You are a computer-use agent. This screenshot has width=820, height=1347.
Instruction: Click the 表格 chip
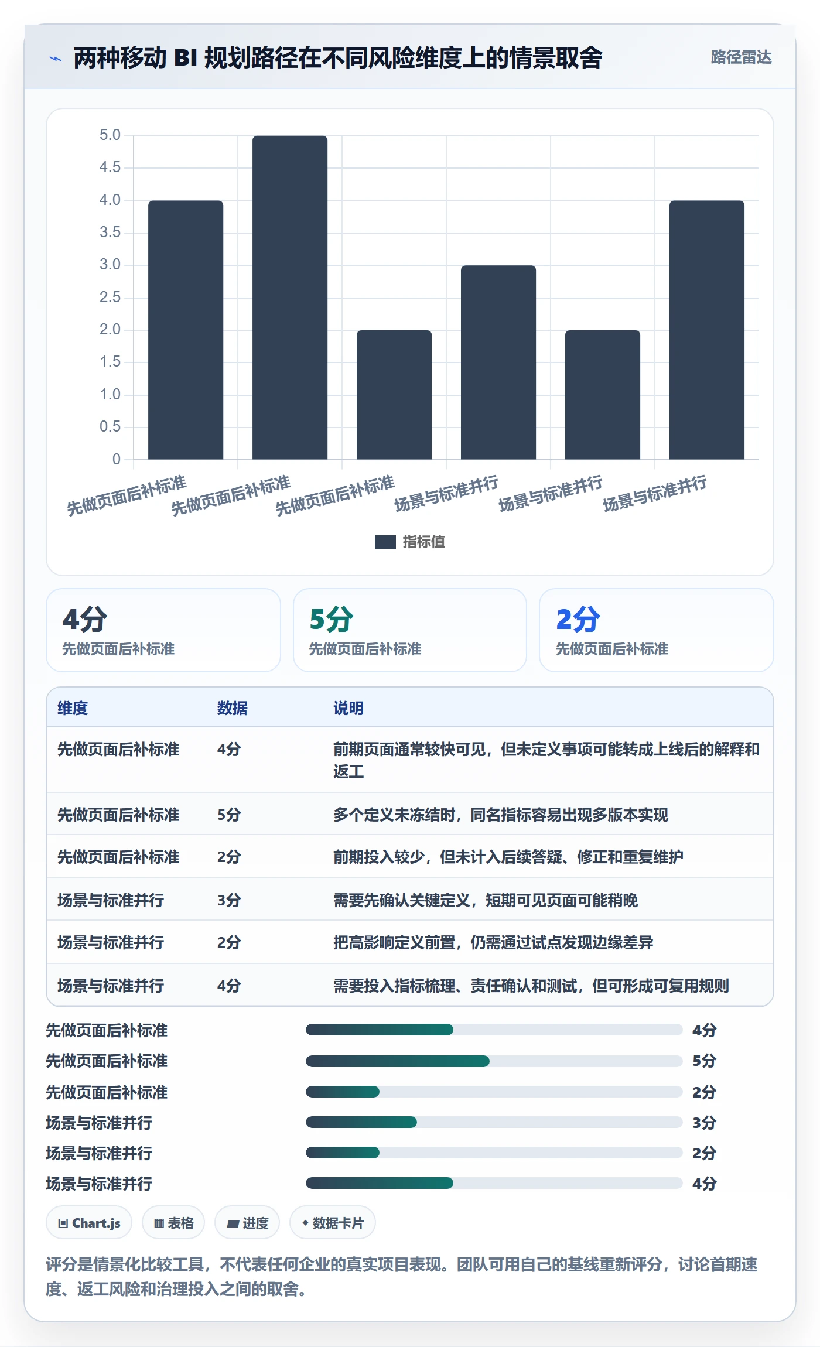tap(173, 1223)
